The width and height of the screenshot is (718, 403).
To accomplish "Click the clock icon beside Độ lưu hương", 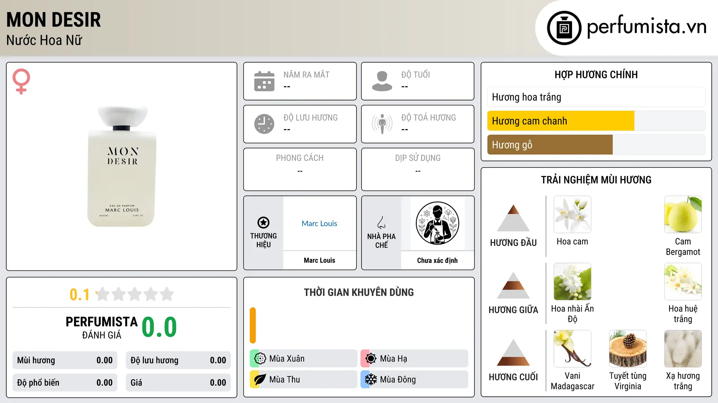I will tap(264, 124).
